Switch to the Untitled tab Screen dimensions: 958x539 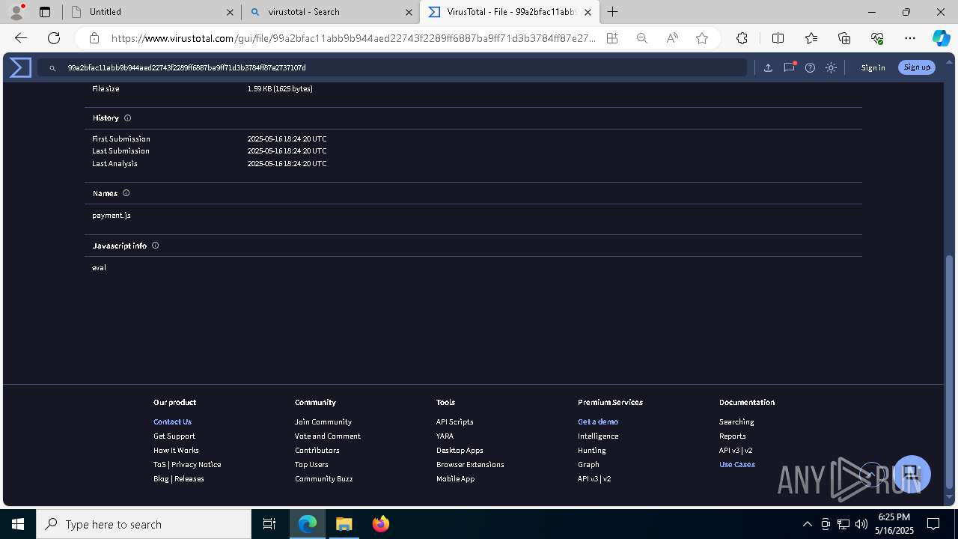[x=151, y=12]
